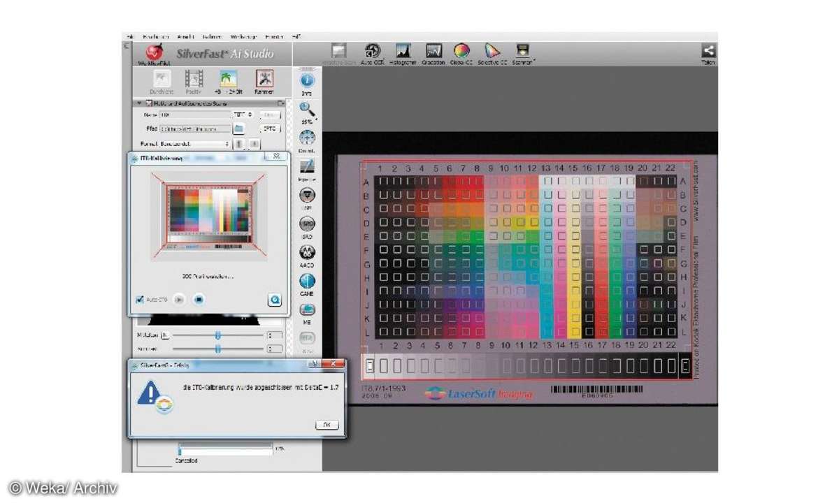
Task: Collapse the scan name and resolution section
Action: 139,103
